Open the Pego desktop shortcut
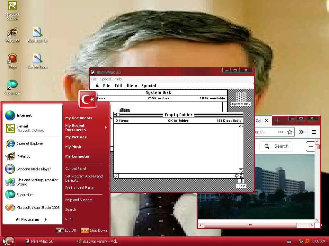Image resolution: width=329 pixels, height=246 pixels. [12, 61]
